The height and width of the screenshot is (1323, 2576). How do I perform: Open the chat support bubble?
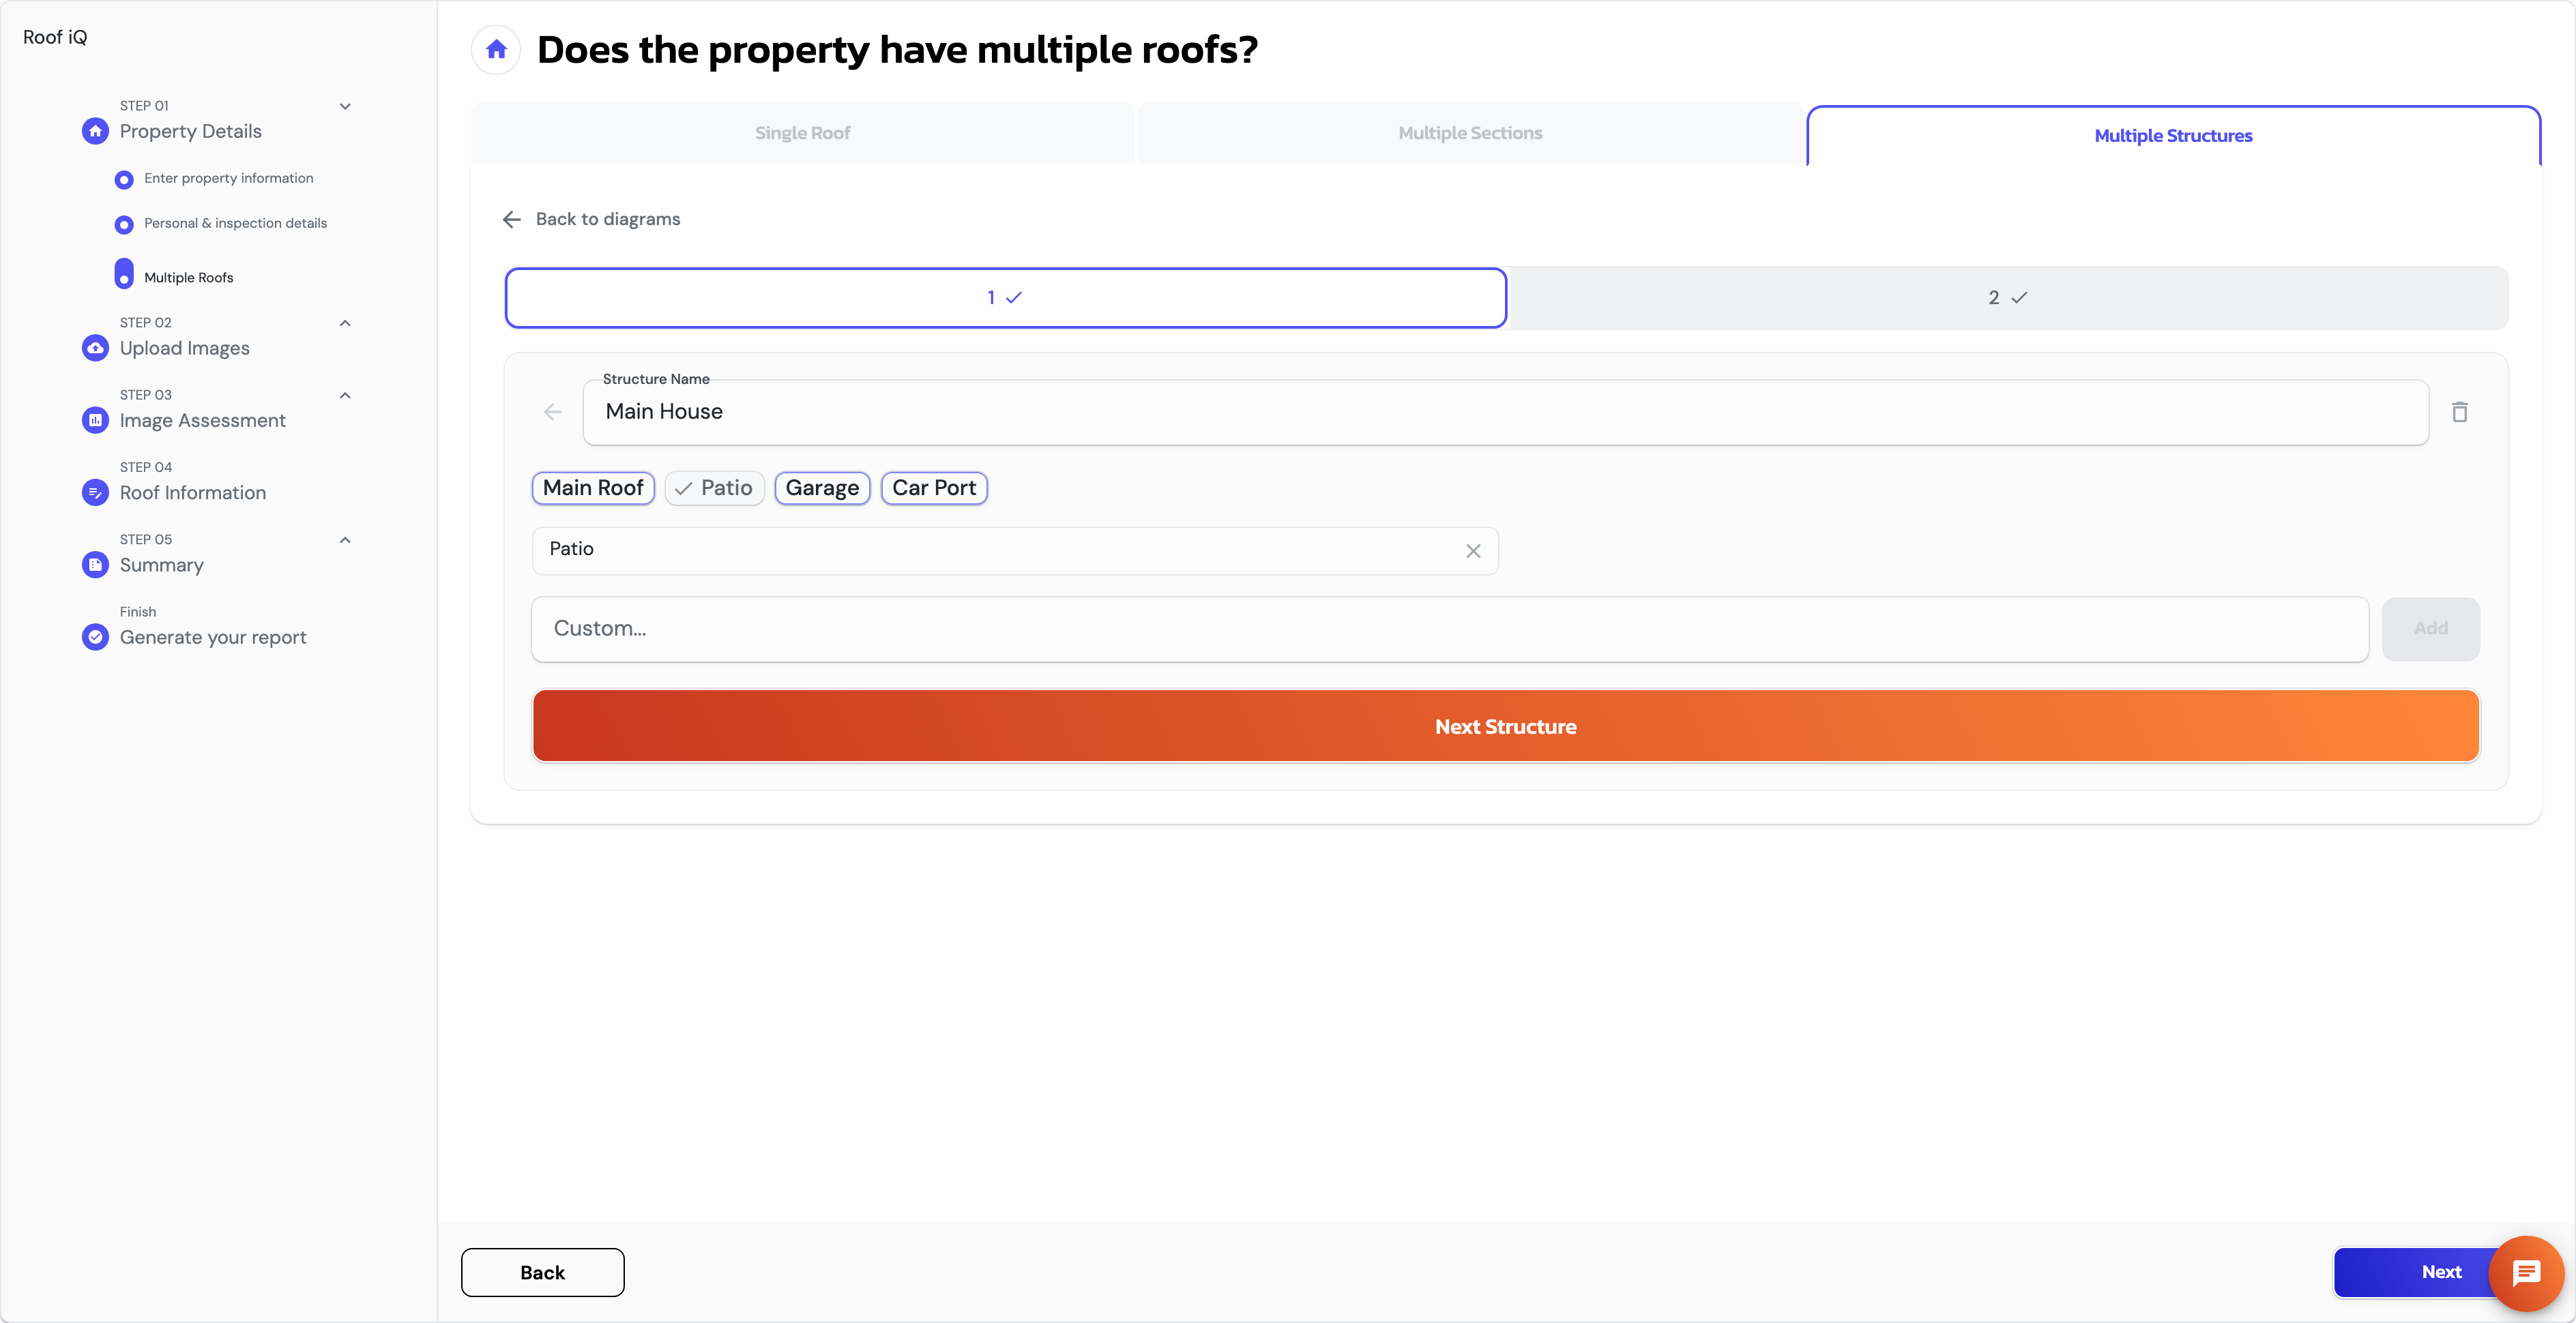[2526, 1272]
